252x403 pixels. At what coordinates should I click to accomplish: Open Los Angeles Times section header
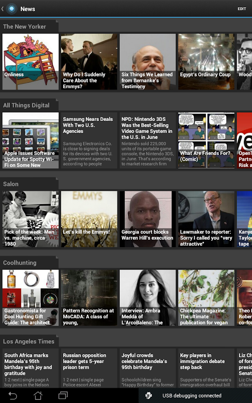click(29, 341)
